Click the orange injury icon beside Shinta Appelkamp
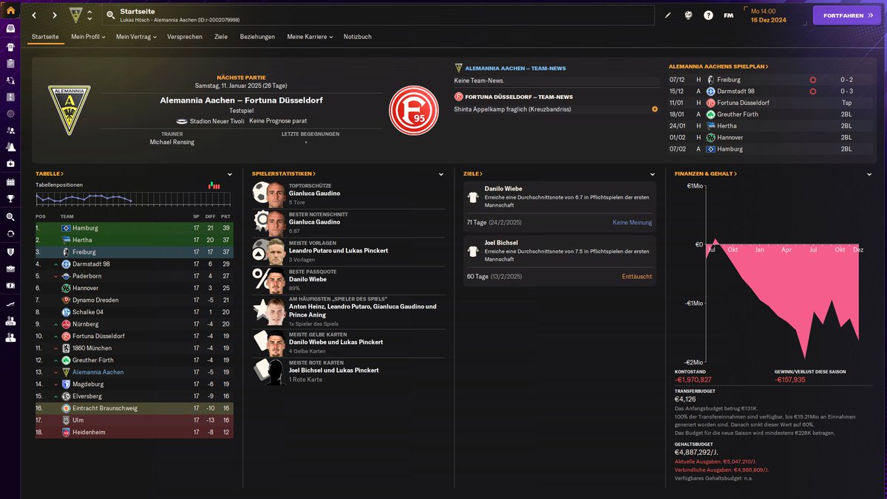 coord(654,109)
